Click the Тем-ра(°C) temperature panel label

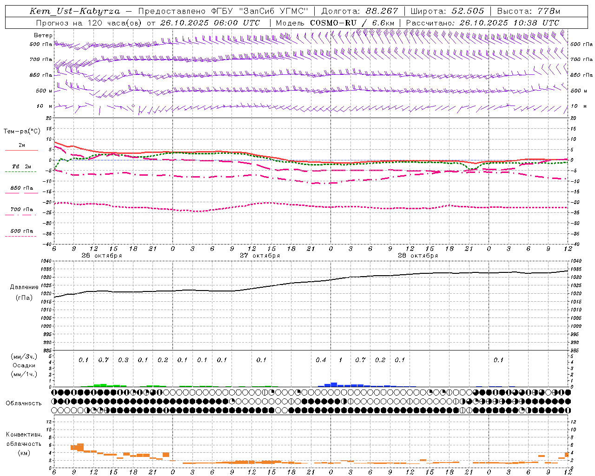22,132
